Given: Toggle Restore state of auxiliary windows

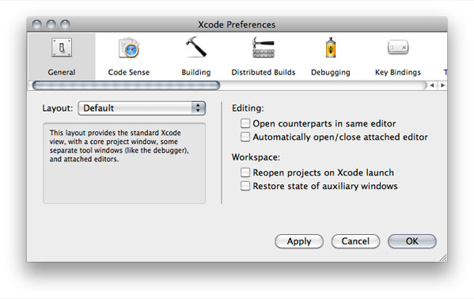Looking at the screenshot, I should tap(245, 186).
